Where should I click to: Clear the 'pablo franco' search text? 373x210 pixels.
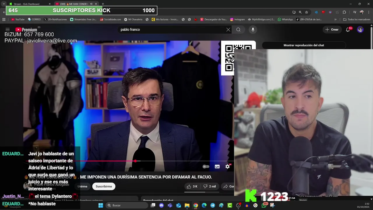click(228, 29)
